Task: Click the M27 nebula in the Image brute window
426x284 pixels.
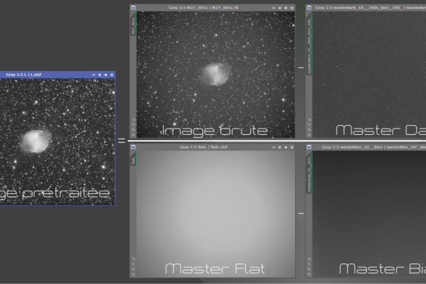Action: pos(217,74)
